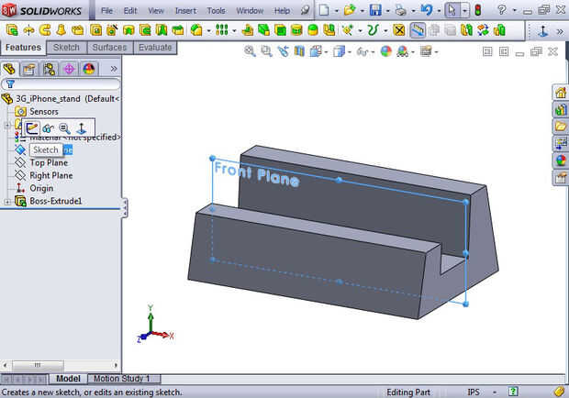Click the Help question mark icon
The image size is (569, 398).
[502, 10]
